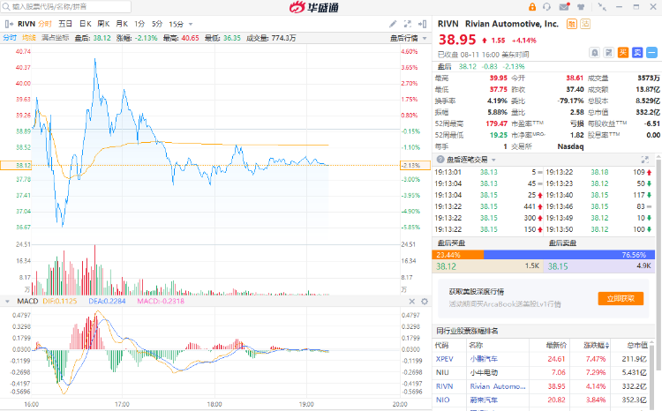Click the help question icon beside 盘后逐笔交易
The height and width of the screenshot is (411, 662).
click(440, 160)
